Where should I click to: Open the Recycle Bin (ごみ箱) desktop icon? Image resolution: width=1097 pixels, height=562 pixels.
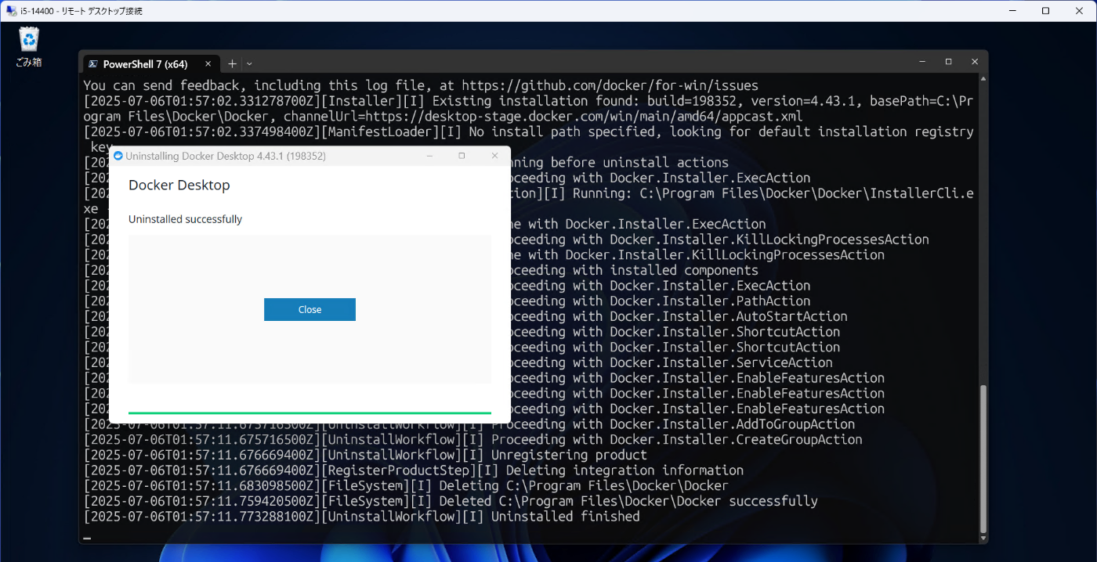click(29, 46)
